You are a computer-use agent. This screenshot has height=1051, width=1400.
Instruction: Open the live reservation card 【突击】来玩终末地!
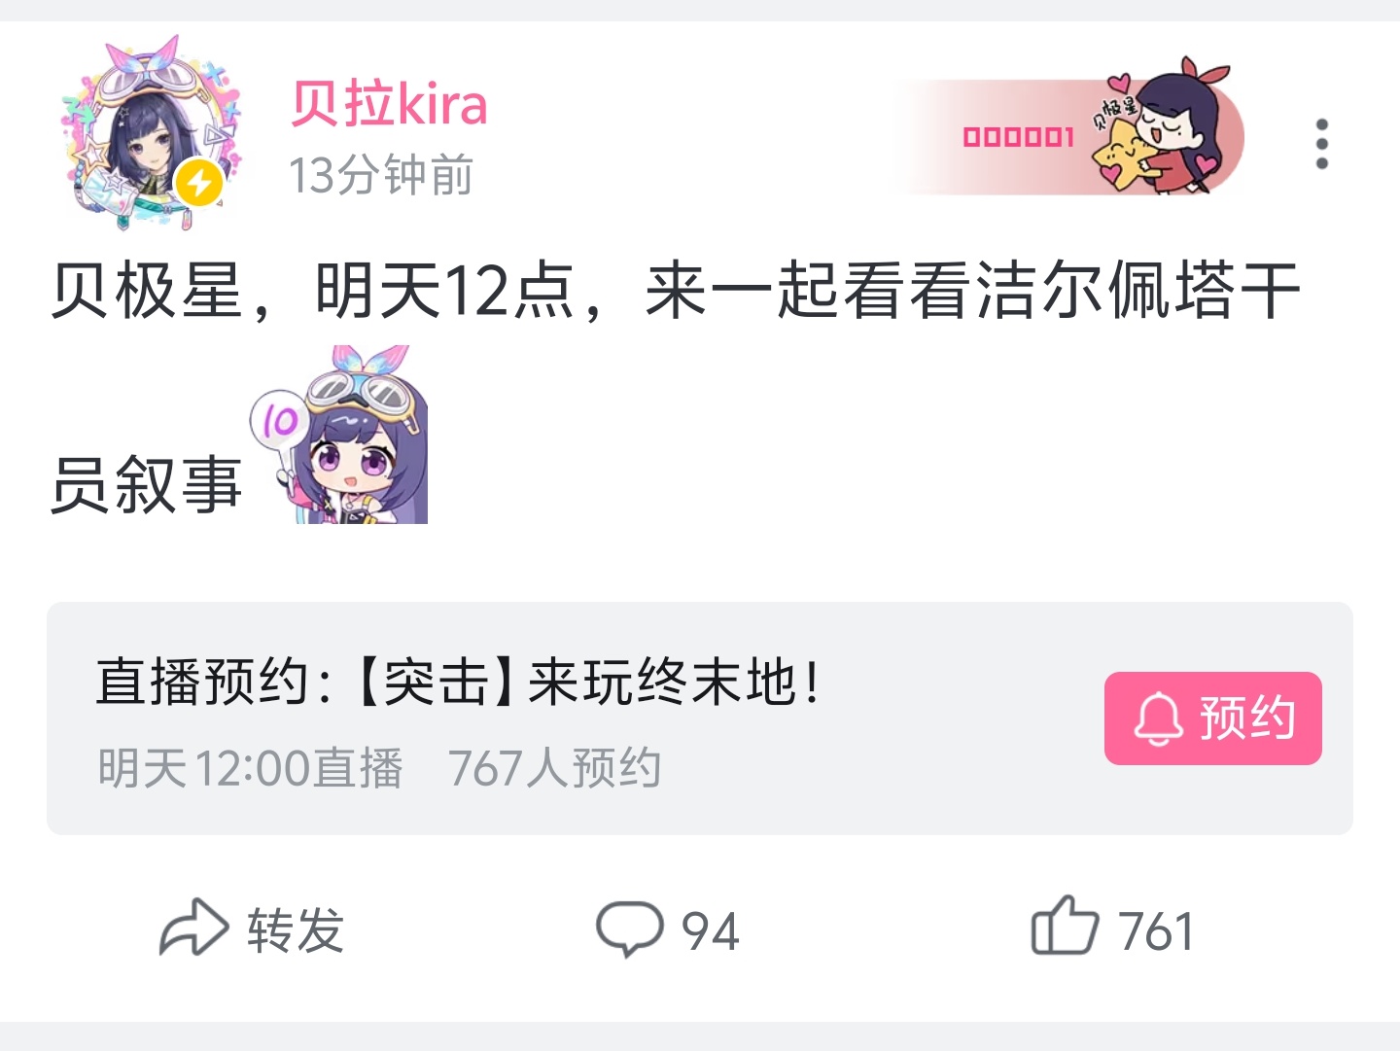[x=700, y=718]
